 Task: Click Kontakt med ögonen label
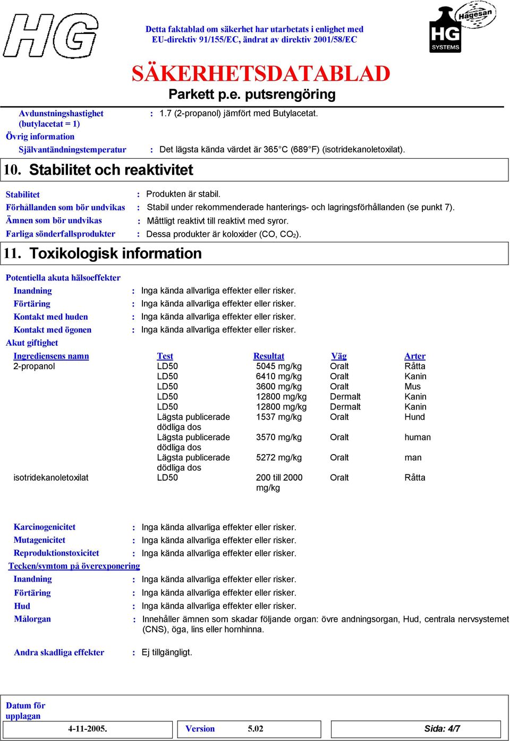coord(53,330)
